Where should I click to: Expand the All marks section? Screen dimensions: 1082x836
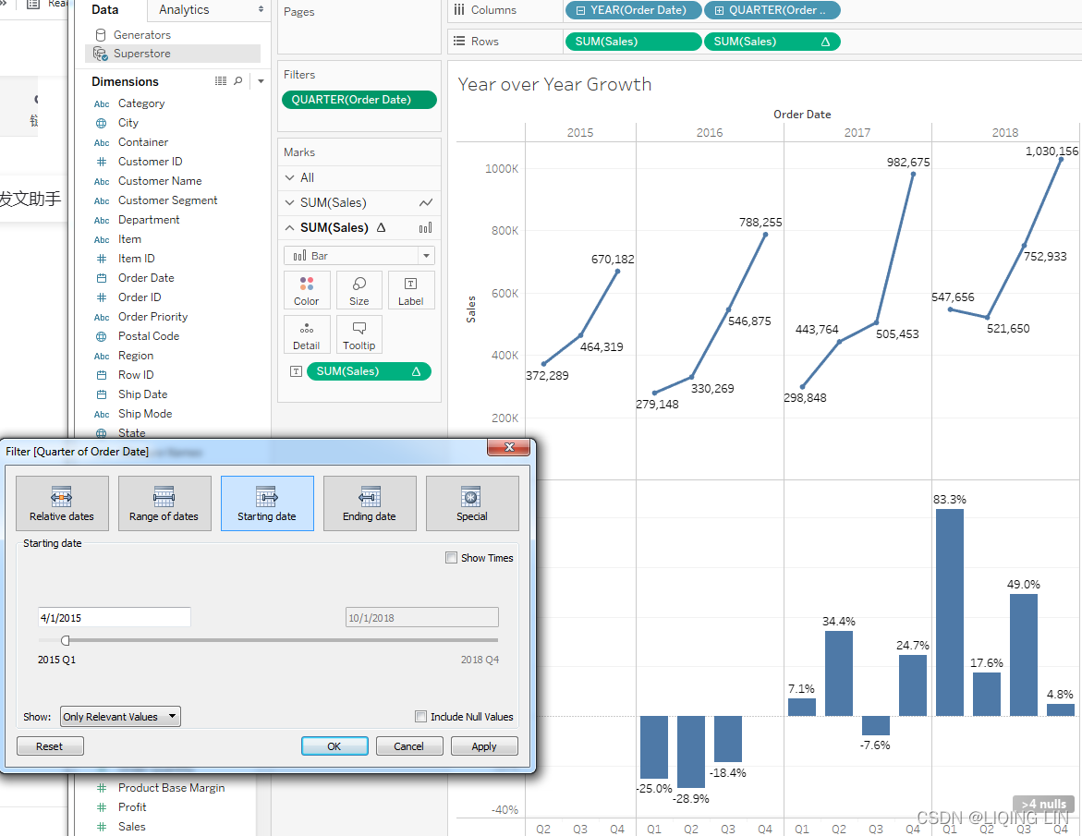tap(290, 177)
